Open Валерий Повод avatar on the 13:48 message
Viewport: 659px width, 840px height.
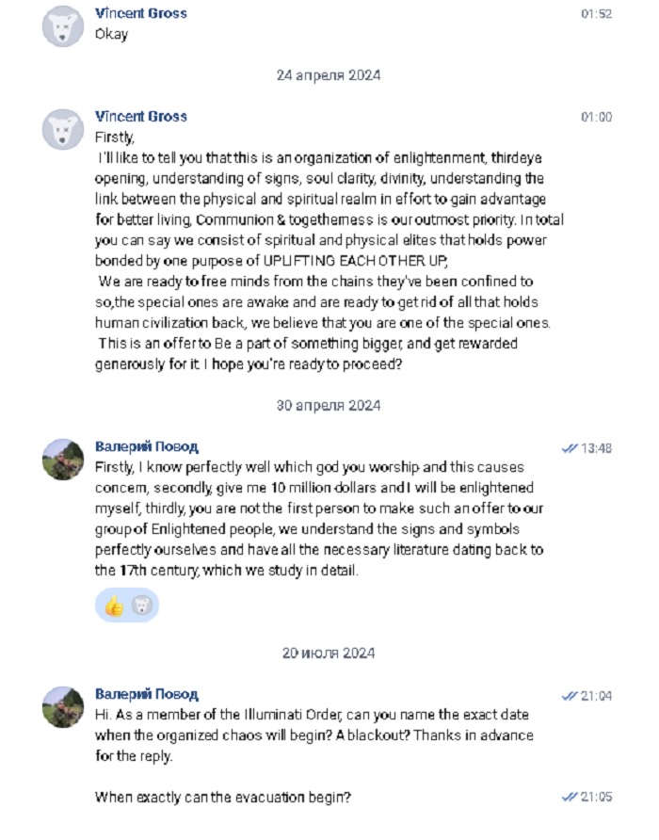point(64,459)
